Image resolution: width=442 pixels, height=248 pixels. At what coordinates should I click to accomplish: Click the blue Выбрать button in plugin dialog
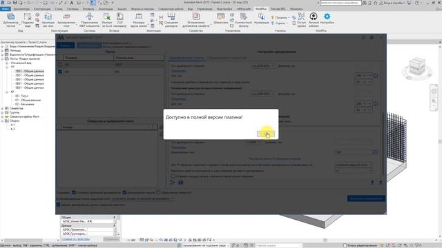pyautogui.click(x=66, y=45)
